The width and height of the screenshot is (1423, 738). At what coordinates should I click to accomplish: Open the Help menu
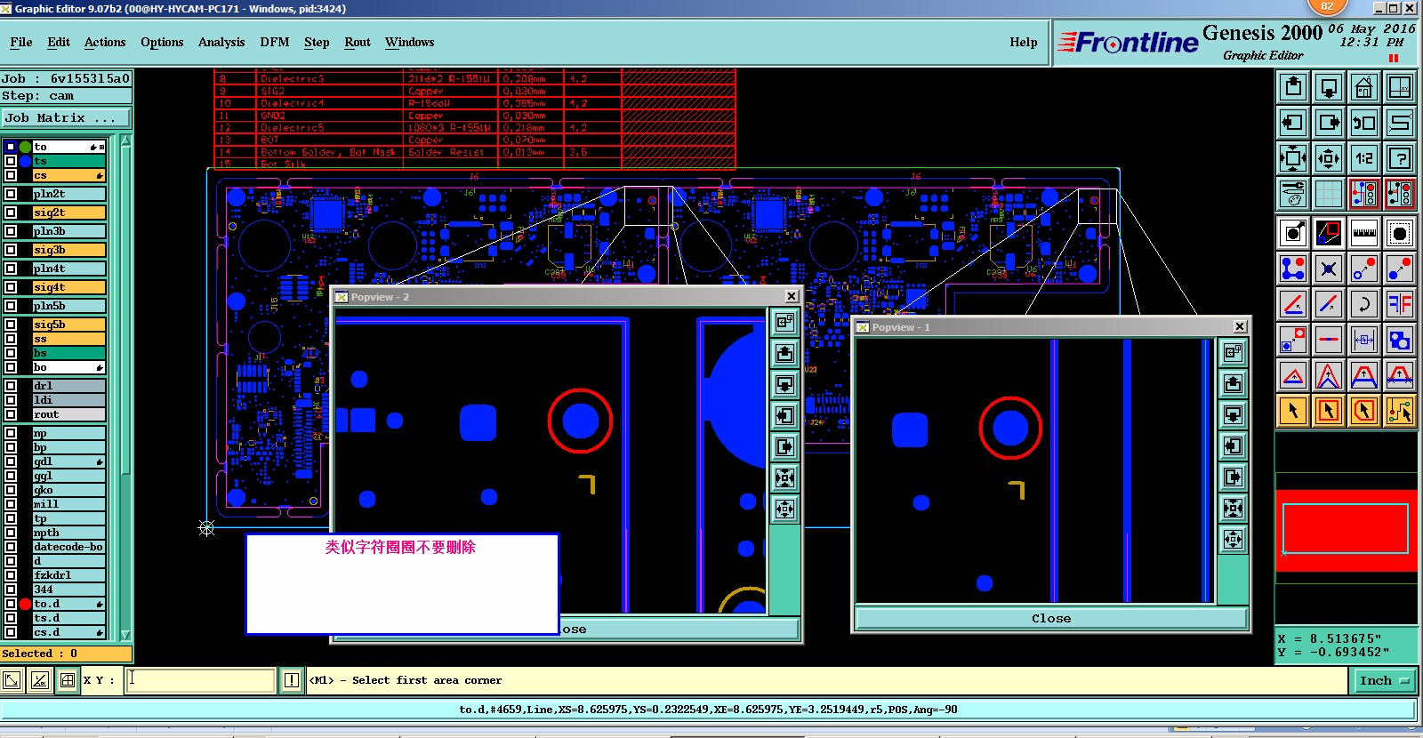(1024, 42)
